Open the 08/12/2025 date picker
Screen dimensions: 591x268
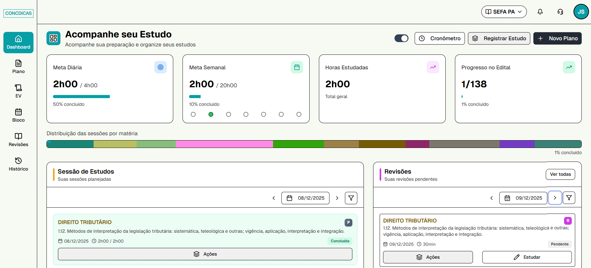tap(305, 198)
